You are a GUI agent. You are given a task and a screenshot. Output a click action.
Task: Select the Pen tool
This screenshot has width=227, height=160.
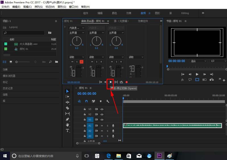pyautogui.click(x=67, y=119)
